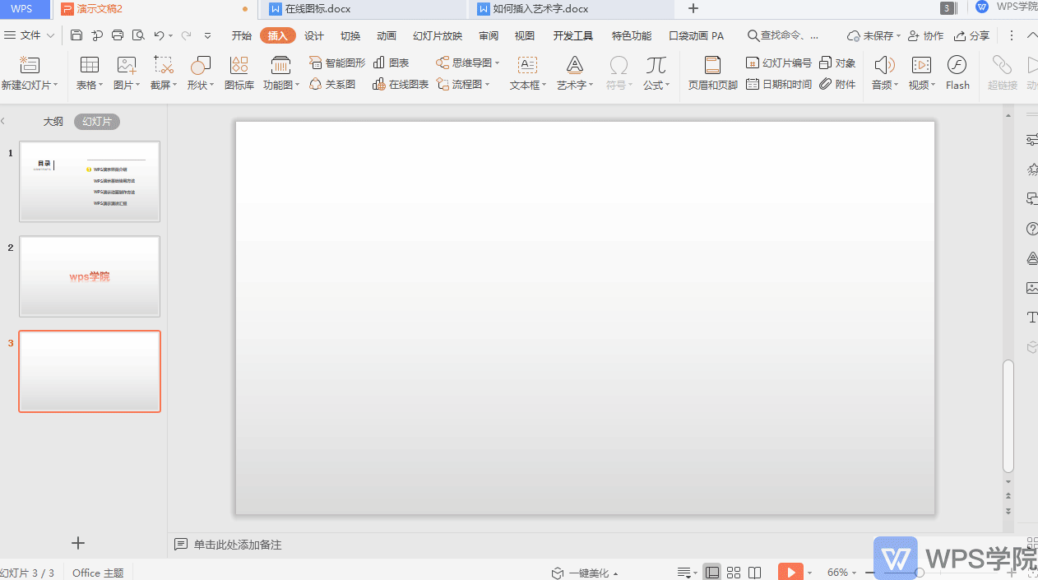The width and height of the screenshot is (1038, 580).
Task: Toggle the 大纲 outline pane view
Action: pos(53,121)
